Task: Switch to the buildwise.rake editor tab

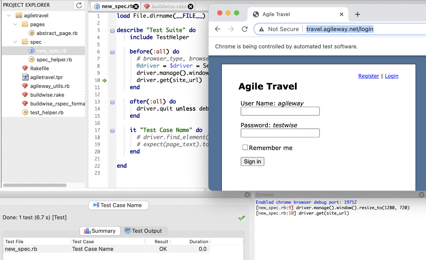Action: tap(167, 6)
